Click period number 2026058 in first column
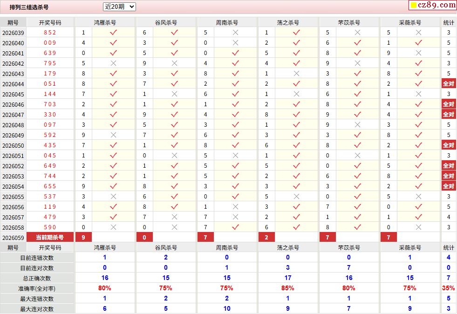This screenshot has height=314, width=457. point(13,227)
